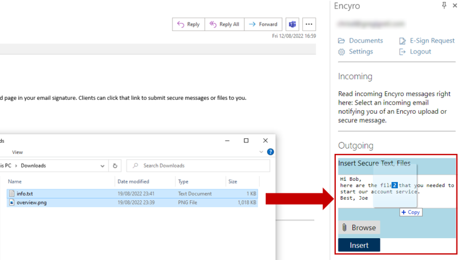Click the 'Text Document' type cell
This screenshot has height=260, width=460.
click(x=195, y=193)
